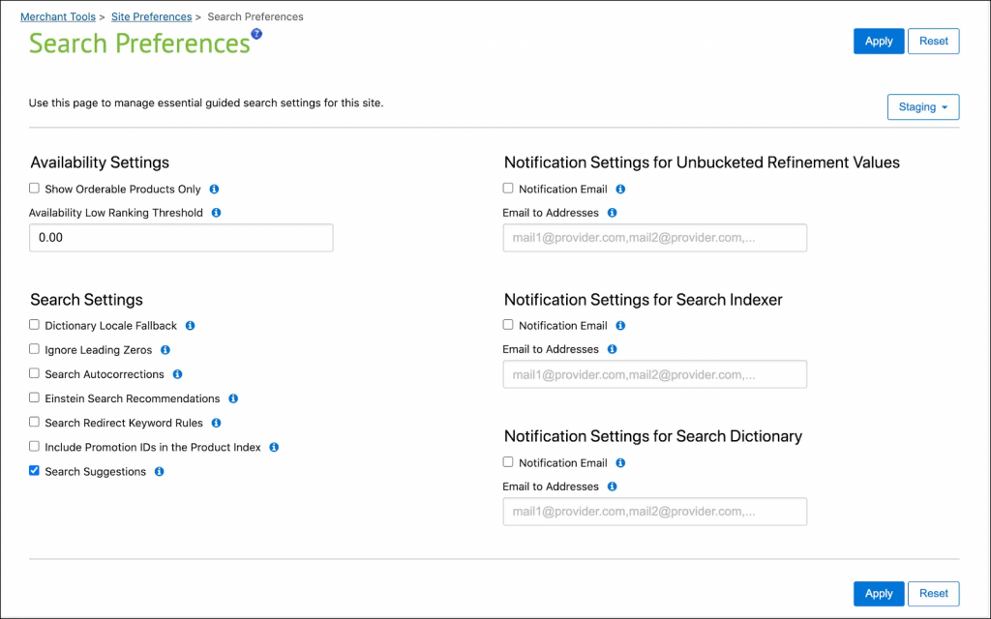Click the info icon for Show Orderable Products Only

[213, 189]
